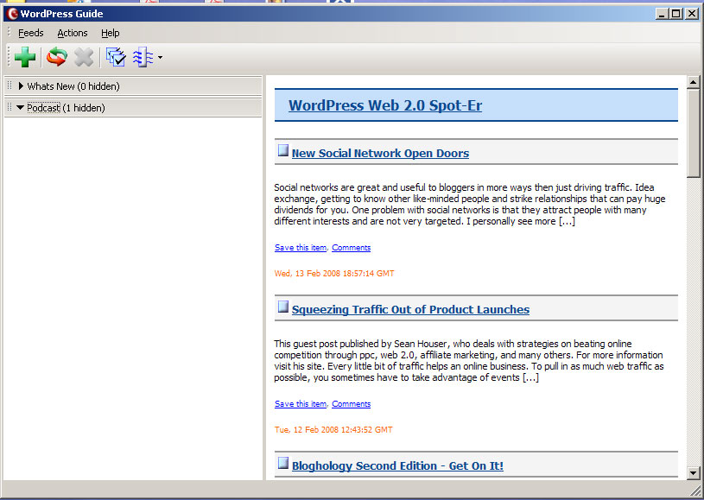The height and width of the screenshot is (500, 704).
Task: Click the vertical scrollbar thumb
Action: pyautogui.click(x=694, y=133)
